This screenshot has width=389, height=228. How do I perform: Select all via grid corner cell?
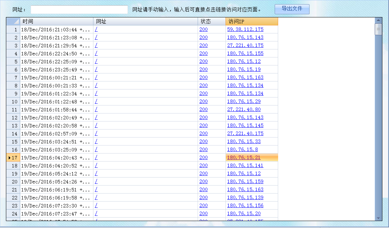[13, 22]
